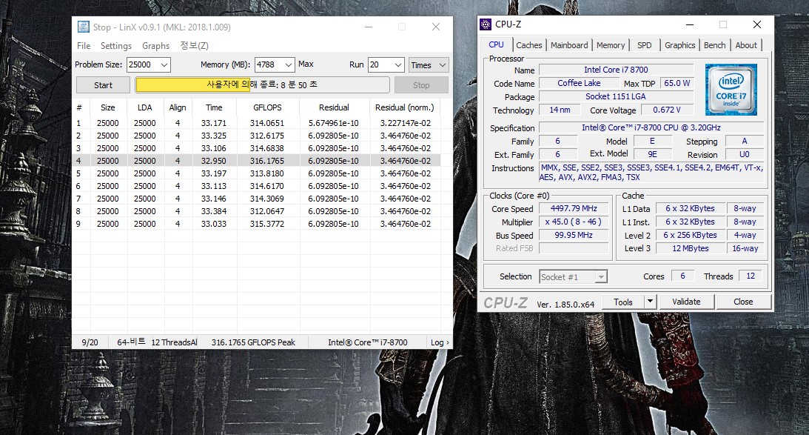Click the Intel Core i7 8700 name field
Image resolution: width=809 pixels, height=435 pixels.
coord(616,70)
